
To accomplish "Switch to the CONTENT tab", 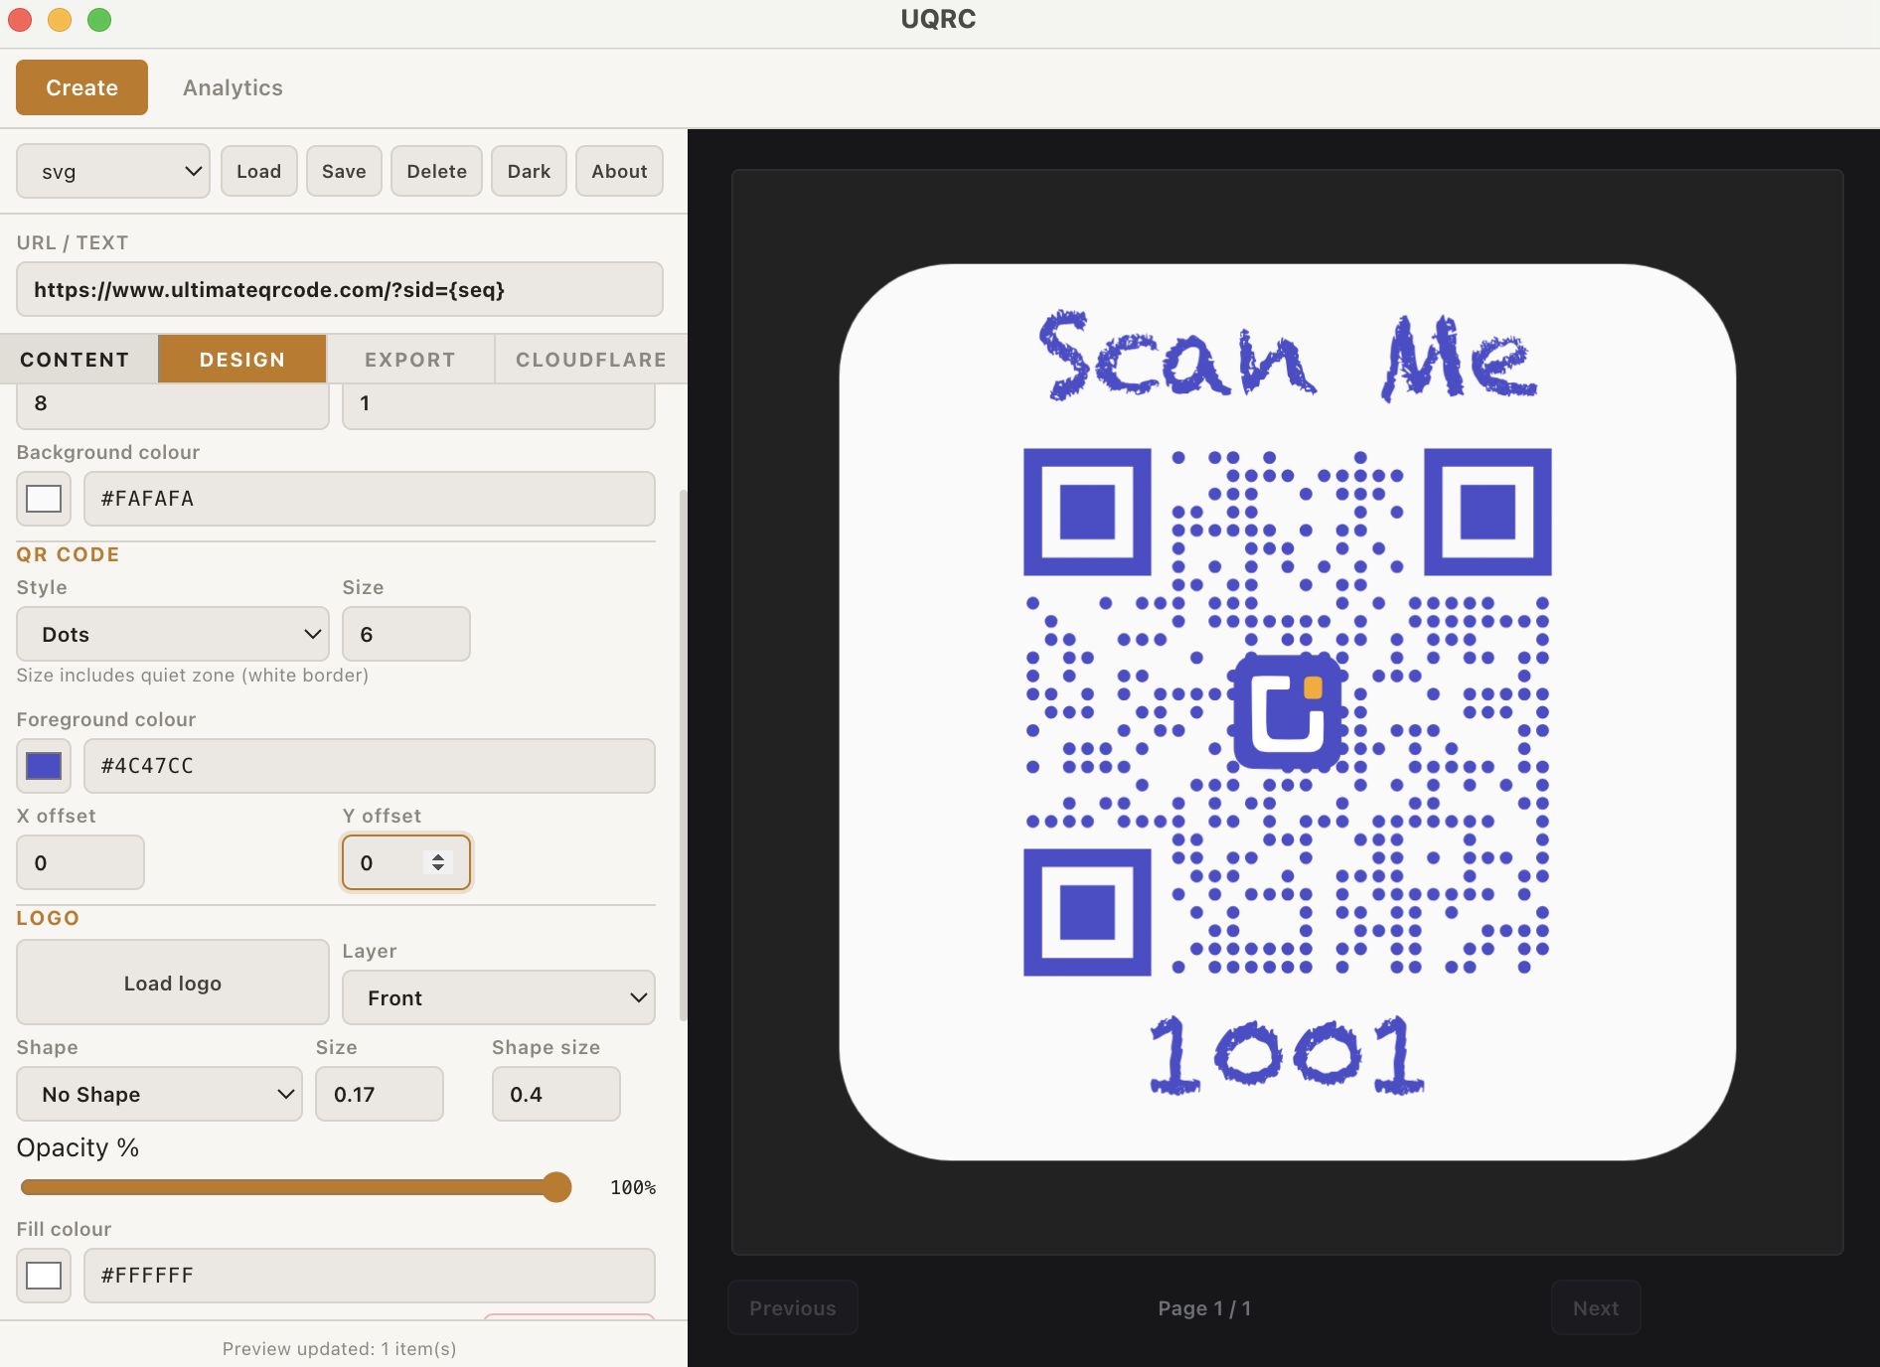I will pyautogui.click(x=76, y=360).
